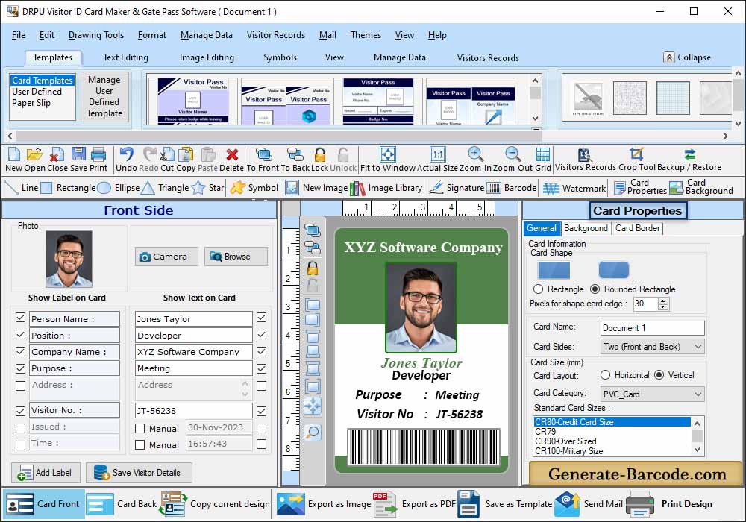The image size is (746, 522).
Task: Choose Horizontal card layout
Action: 605,375
